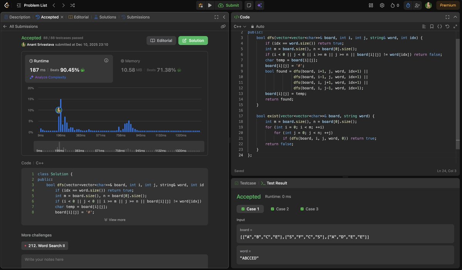Click the word input "ABCCED" field

tap(345, 255)
